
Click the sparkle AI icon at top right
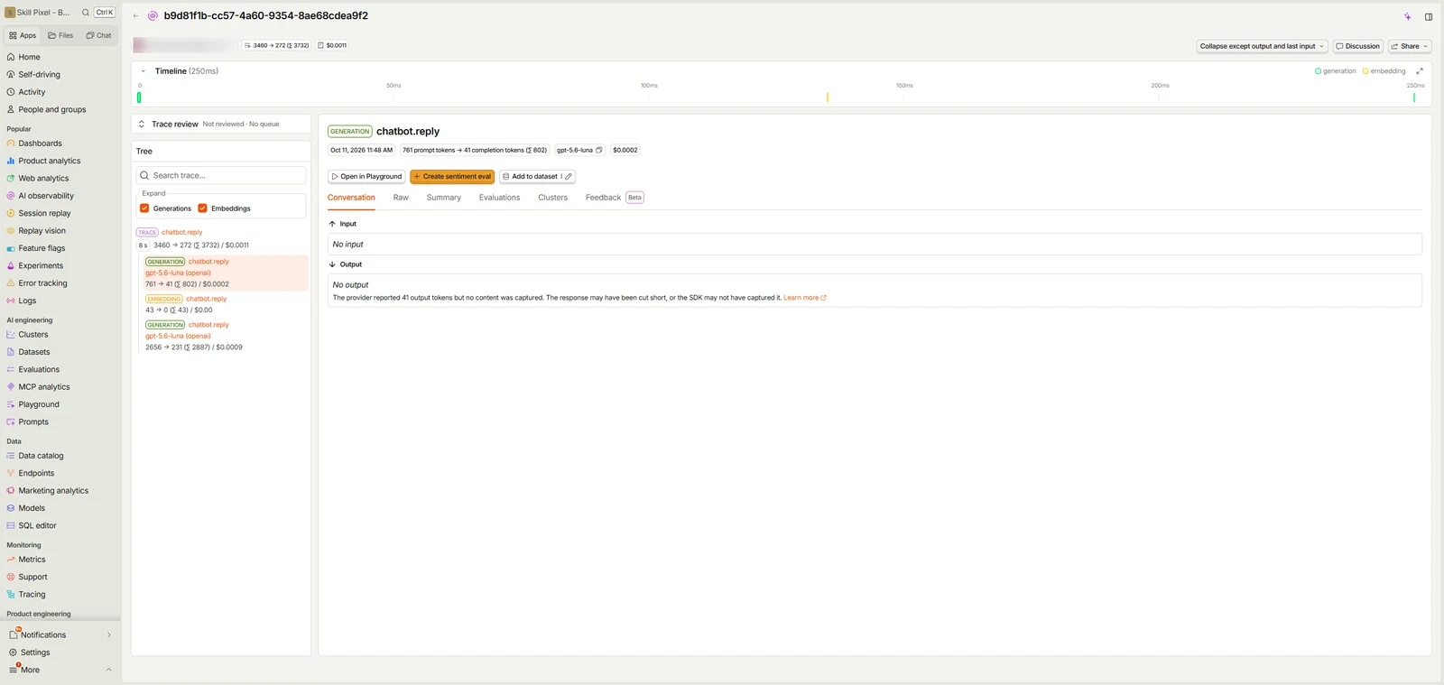pos(1407,16)
